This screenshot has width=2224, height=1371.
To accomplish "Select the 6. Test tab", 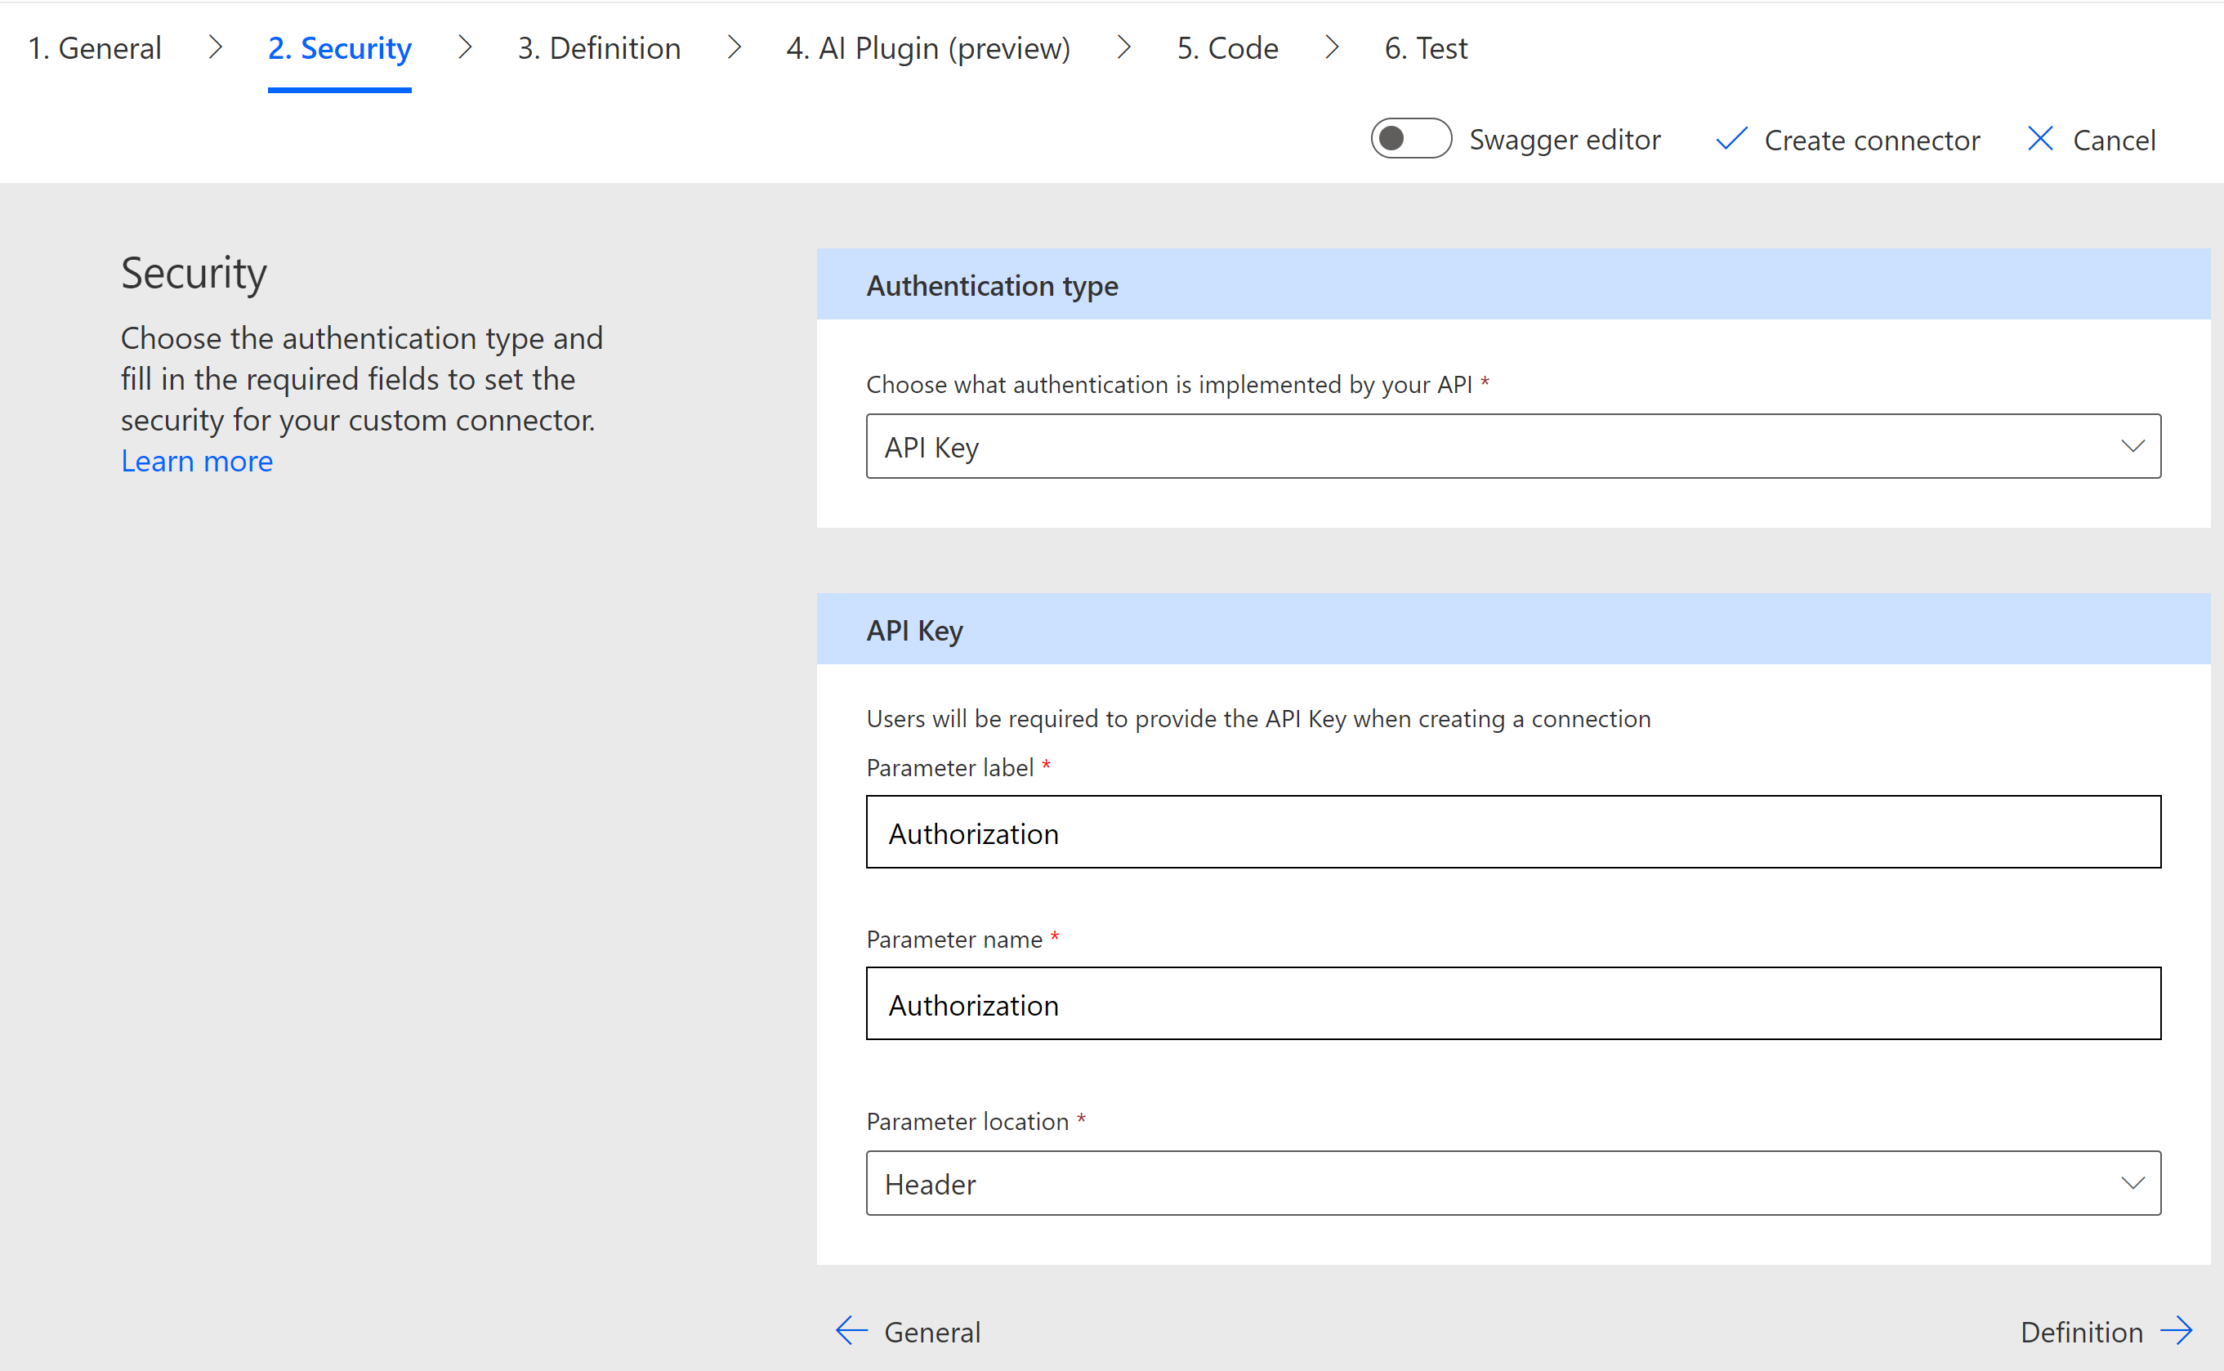I will [1425, 48].
